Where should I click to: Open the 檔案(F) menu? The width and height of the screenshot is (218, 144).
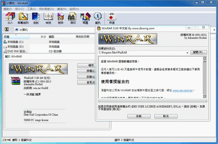click(8, 9)
